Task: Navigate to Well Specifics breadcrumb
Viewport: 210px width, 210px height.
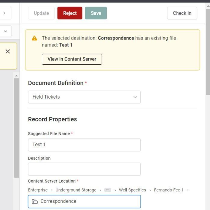Action: (132, 190)
